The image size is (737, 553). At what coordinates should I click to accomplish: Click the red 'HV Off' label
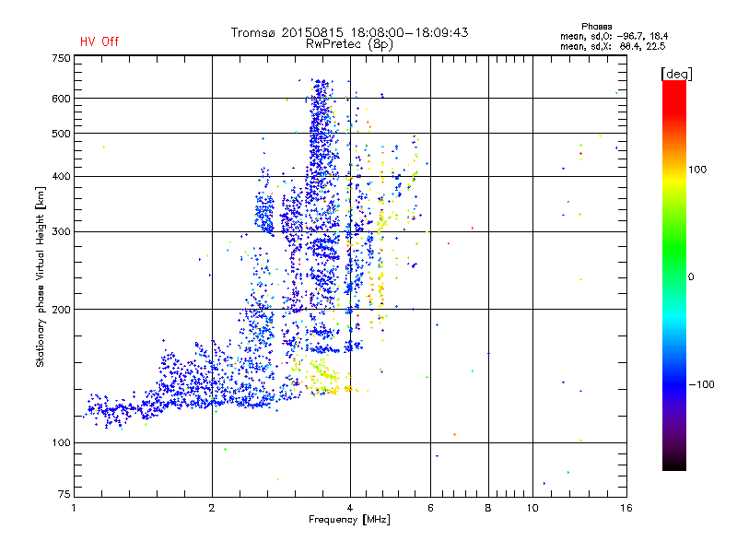[99, 41]
